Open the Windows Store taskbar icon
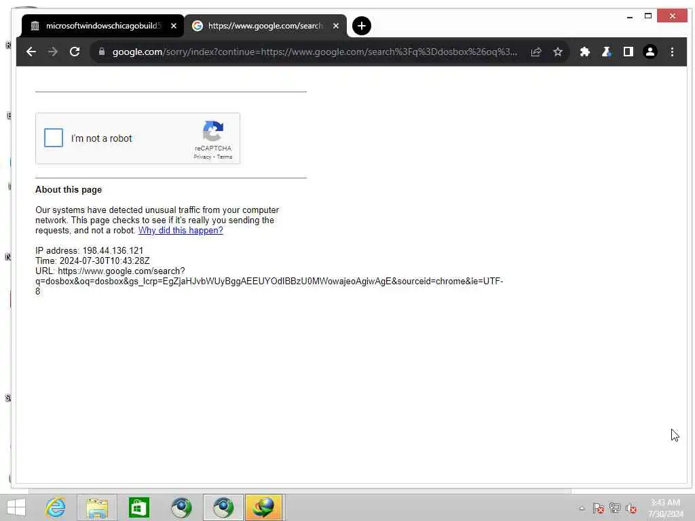The image size is (695, 521). (x=138, y=507)
